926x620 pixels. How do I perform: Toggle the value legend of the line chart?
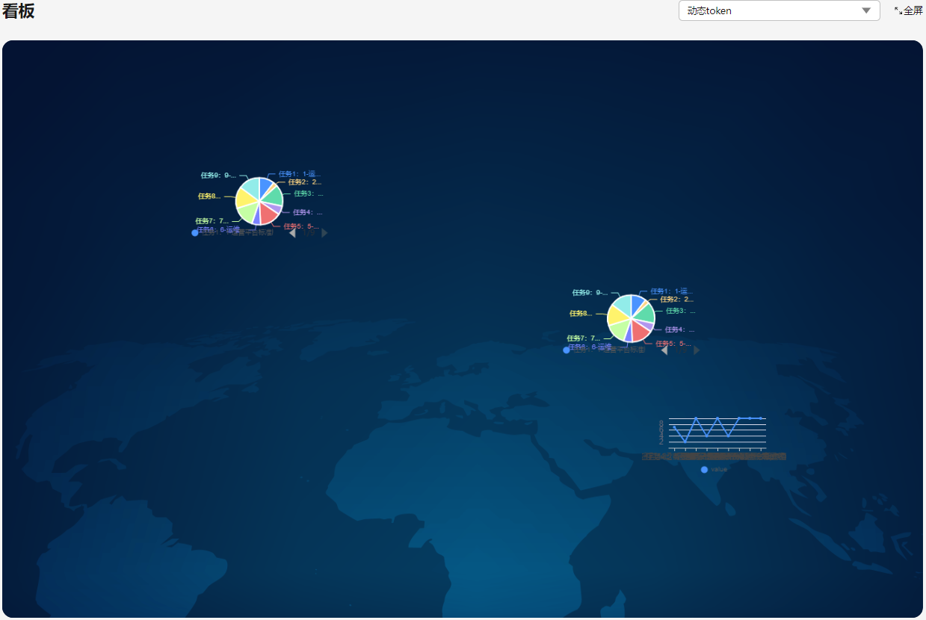[x=705, y=470]
